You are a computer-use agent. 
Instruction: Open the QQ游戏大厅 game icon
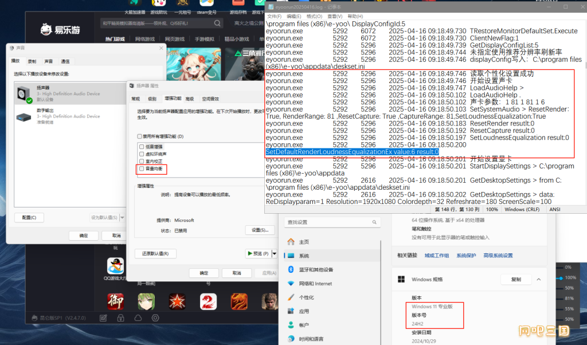pos(115,266)
